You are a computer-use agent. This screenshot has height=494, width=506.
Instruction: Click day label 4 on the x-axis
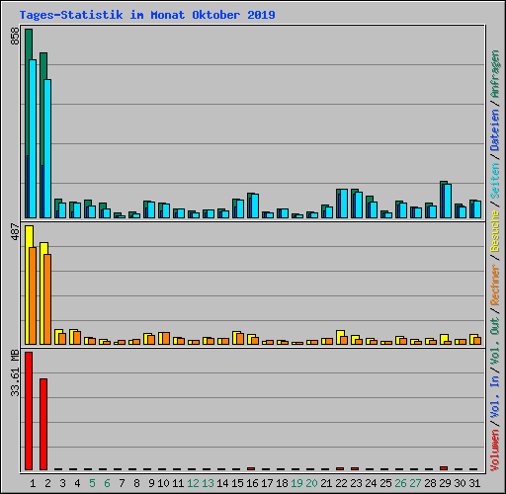tap(77, 483)
